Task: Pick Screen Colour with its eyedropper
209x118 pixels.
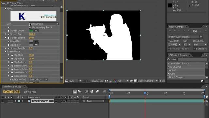Action: 37,31
